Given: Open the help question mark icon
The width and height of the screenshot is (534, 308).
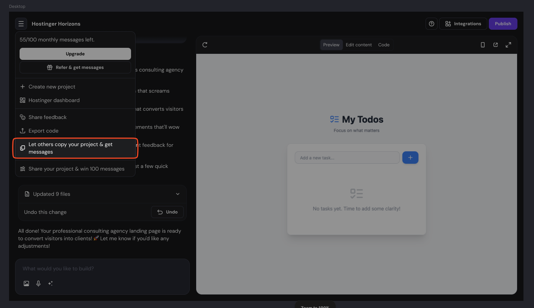Looking at the screenshot, I should coord(432,24).
